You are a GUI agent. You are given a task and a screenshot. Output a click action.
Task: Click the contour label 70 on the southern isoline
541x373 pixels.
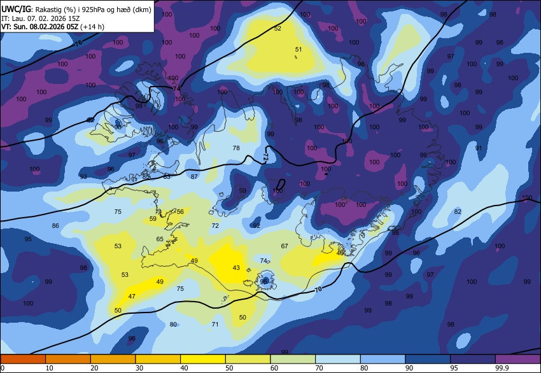point(318,289)
